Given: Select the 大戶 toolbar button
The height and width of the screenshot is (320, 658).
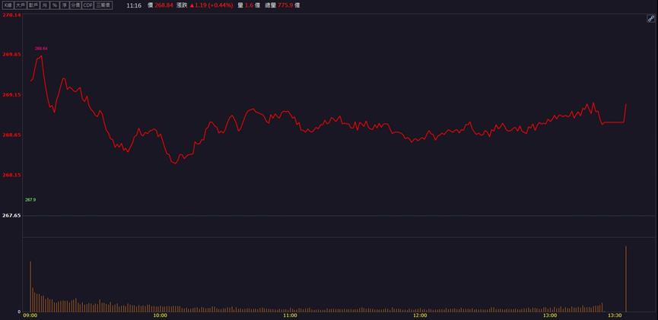Looking at the screenshot, I should coord(21,5).
